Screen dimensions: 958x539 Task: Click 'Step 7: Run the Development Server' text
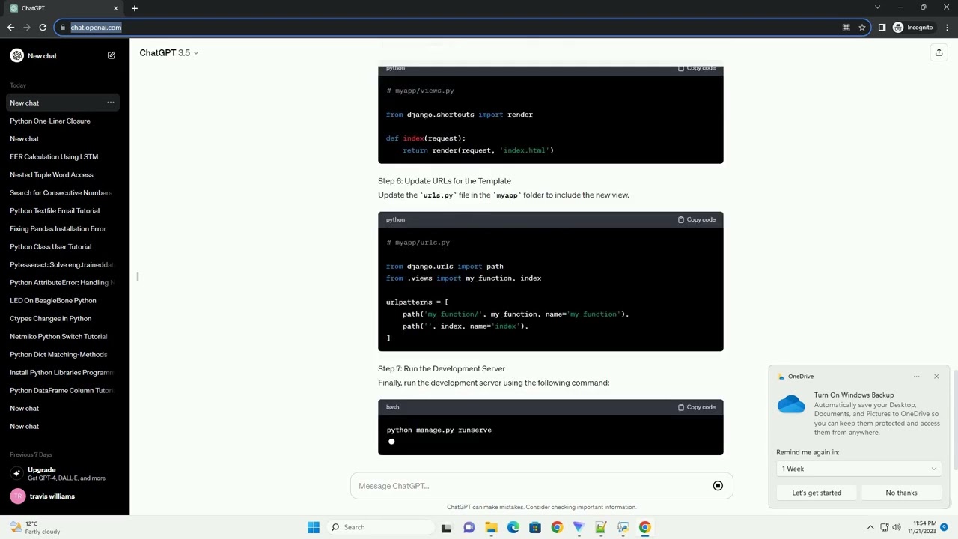pos(442,368)
